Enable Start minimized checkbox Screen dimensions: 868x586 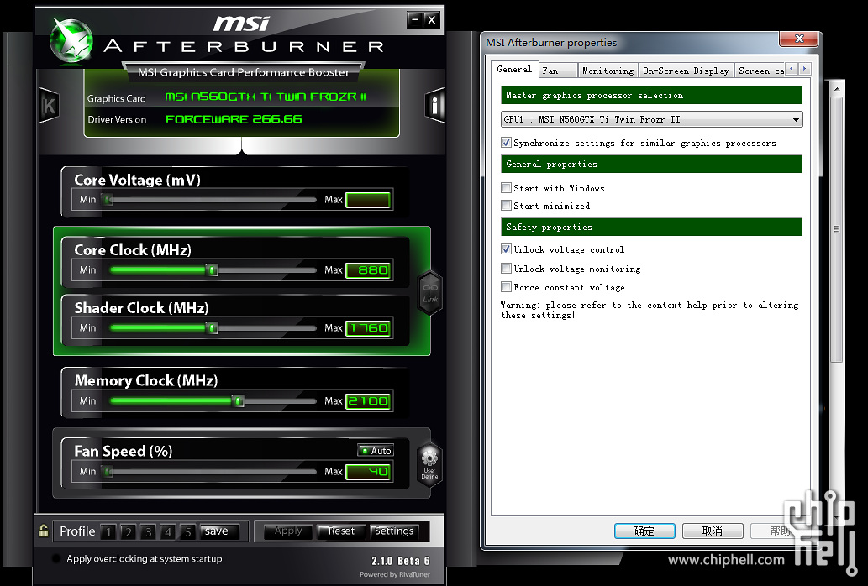click(x=506, y=206)
